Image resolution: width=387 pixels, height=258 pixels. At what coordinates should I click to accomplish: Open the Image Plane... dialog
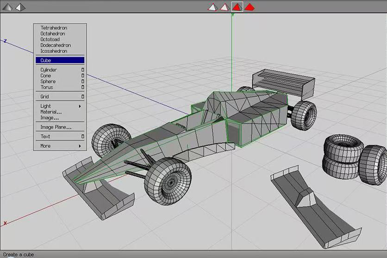56,127
